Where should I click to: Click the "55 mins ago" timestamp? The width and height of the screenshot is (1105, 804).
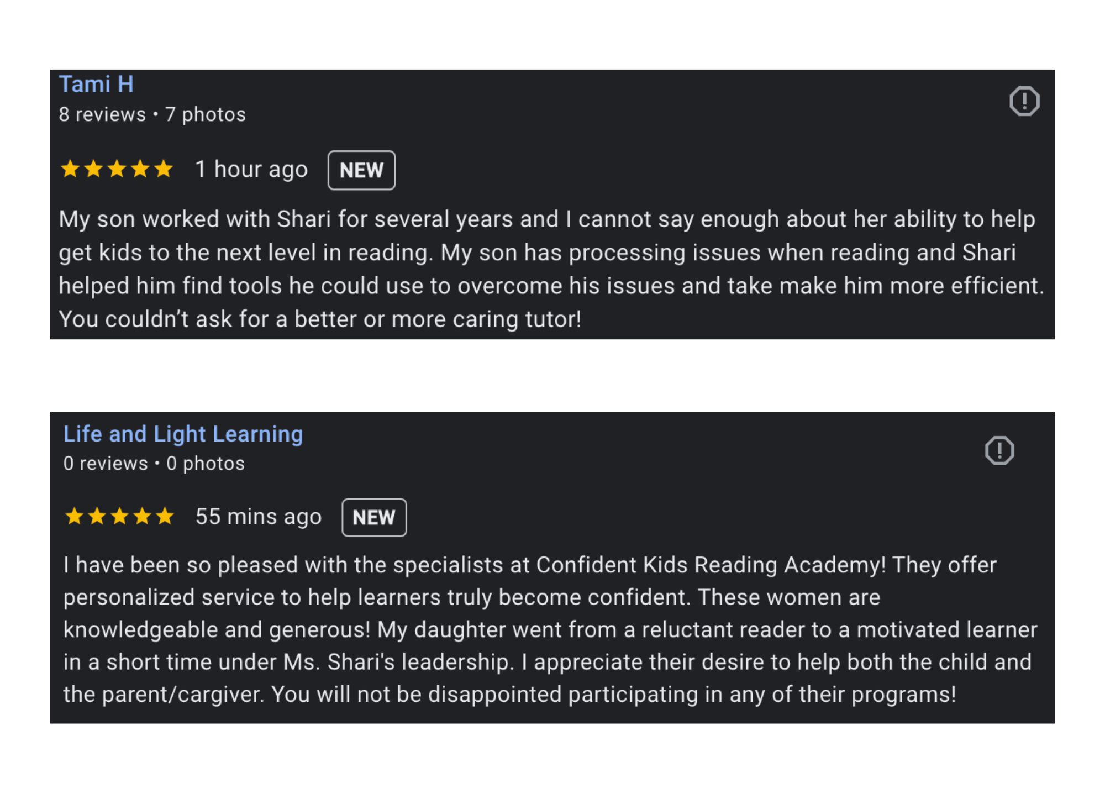pyautogui.click(x=259, y=517)
